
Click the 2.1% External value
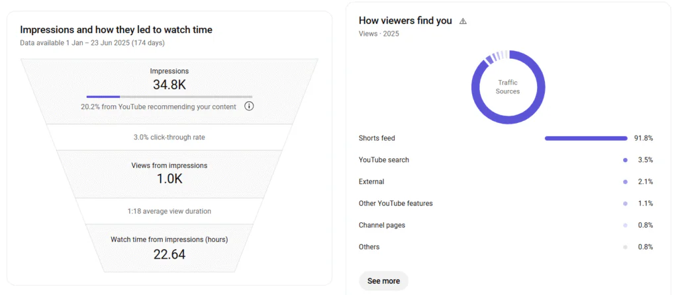(645, 182)
